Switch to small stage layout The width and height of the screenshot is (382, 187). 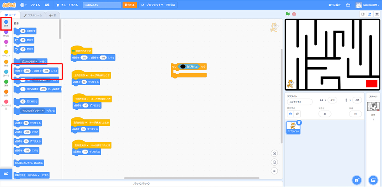click(x=363, y=14)
